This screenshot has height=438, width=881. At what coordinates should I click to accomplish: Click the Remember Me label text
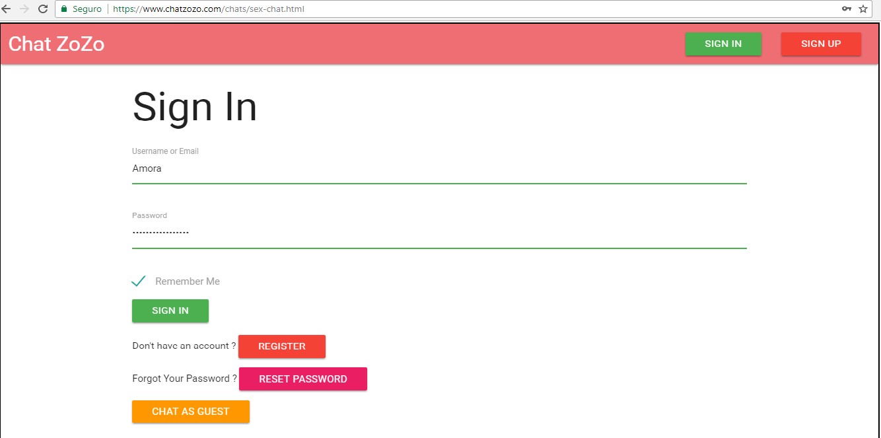coord(188,281)
